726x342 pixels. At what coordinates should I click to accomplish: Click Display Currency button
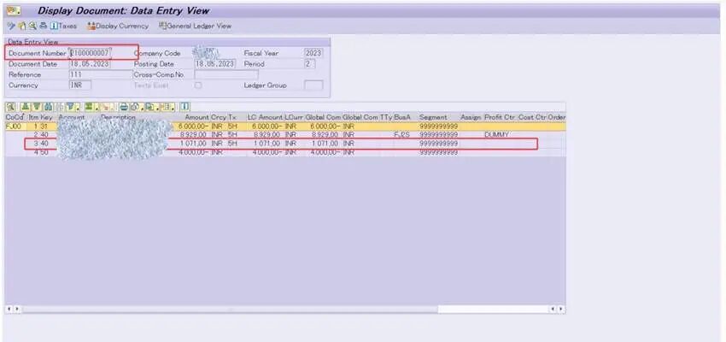(x=118, y=26)
